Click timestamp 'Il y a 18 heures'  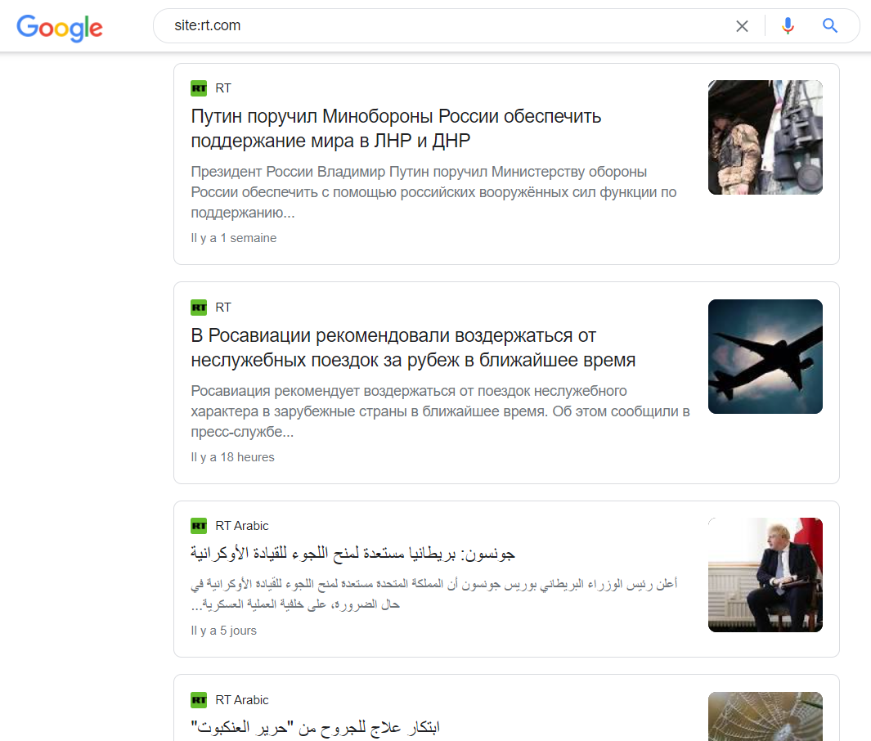[232, 457]
